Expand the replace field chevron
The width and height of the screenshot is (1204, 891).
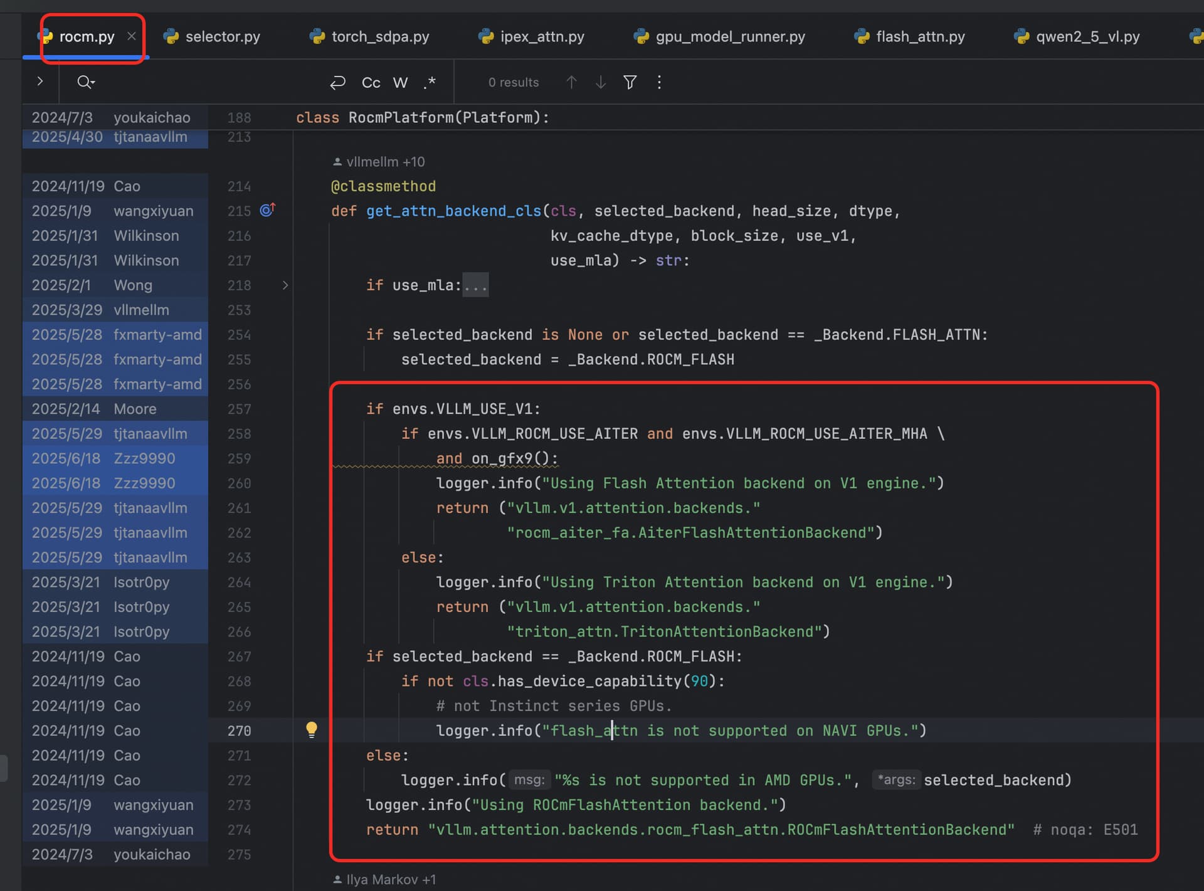pyautogui.click(x=40, y=82)
